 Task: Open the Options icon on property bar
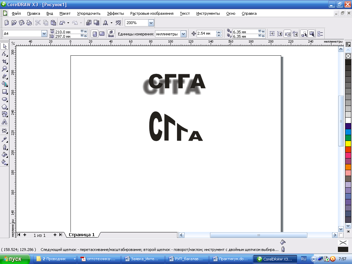pos(320,34)
